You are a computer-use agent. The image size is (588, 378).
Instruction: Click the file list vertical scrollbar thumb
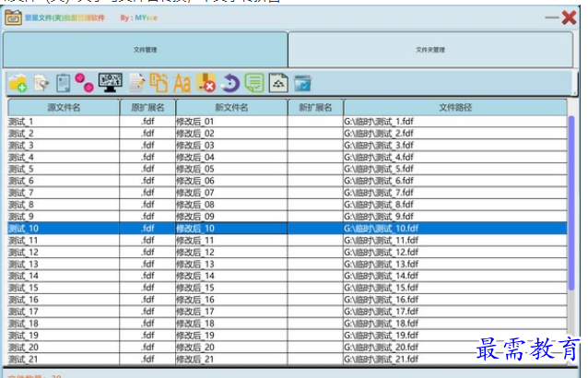click(x=571, y=203)
